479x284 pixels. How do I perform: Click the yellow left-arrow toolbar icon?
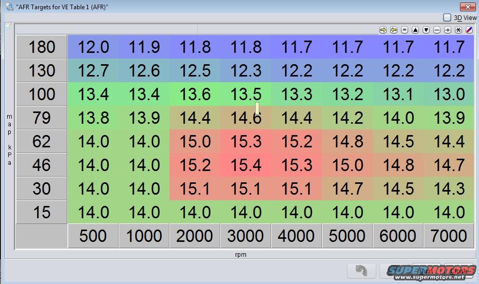point(394,30)
